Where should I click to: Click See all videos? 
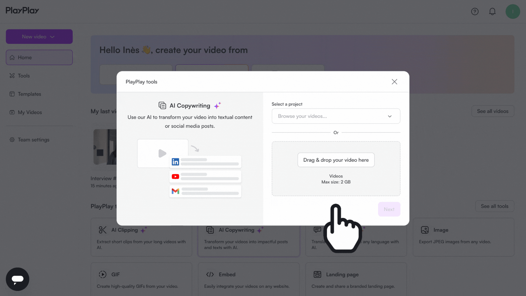[493, 111]
